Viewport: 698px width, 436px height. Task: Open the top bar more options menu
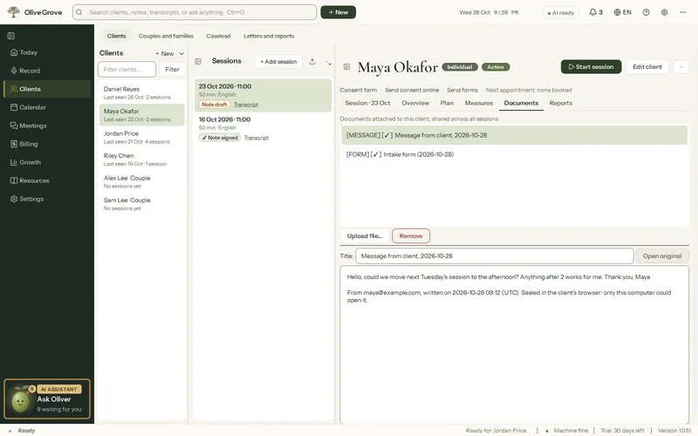[682, 12]
